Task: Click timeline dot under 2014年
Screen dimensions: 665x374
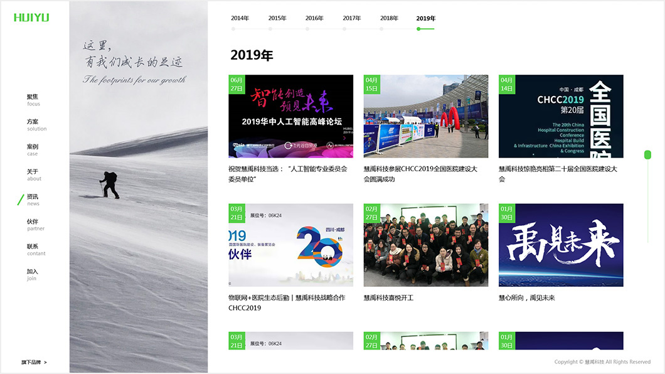Action: coord(233,29)
